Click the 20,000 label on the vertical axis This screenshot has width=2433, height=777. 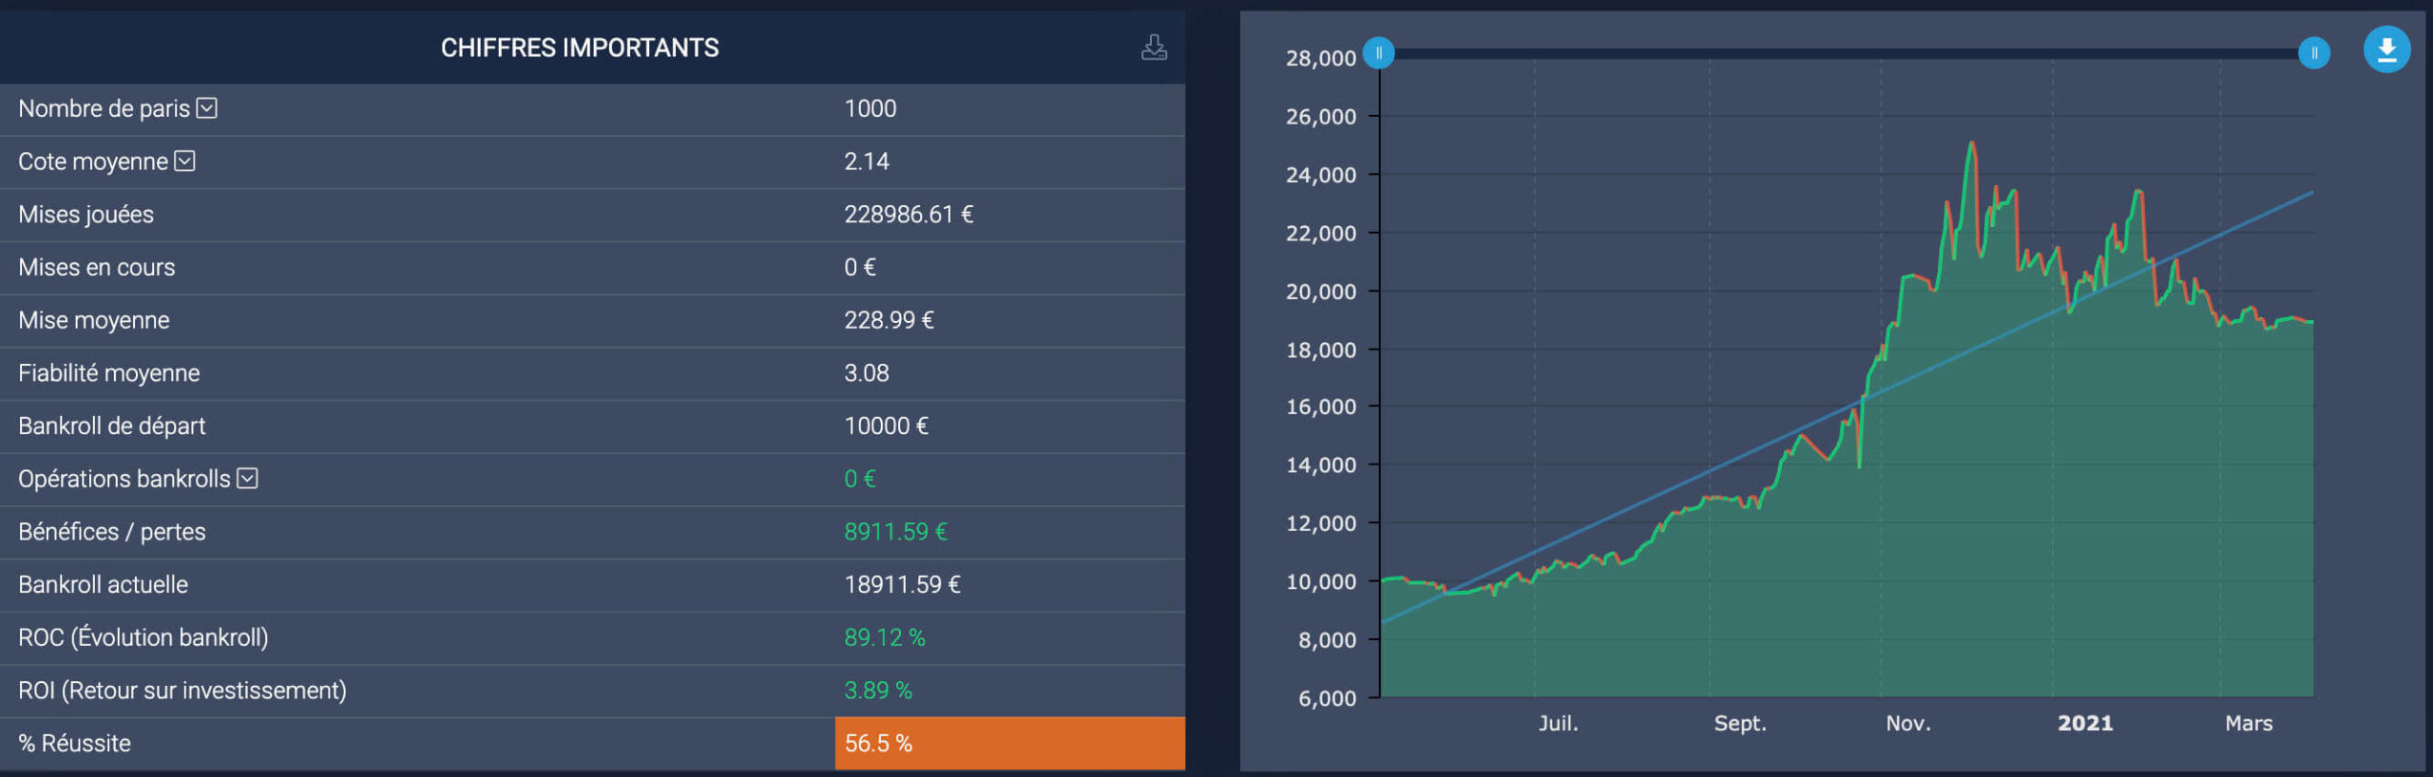tap(1320, 292)
